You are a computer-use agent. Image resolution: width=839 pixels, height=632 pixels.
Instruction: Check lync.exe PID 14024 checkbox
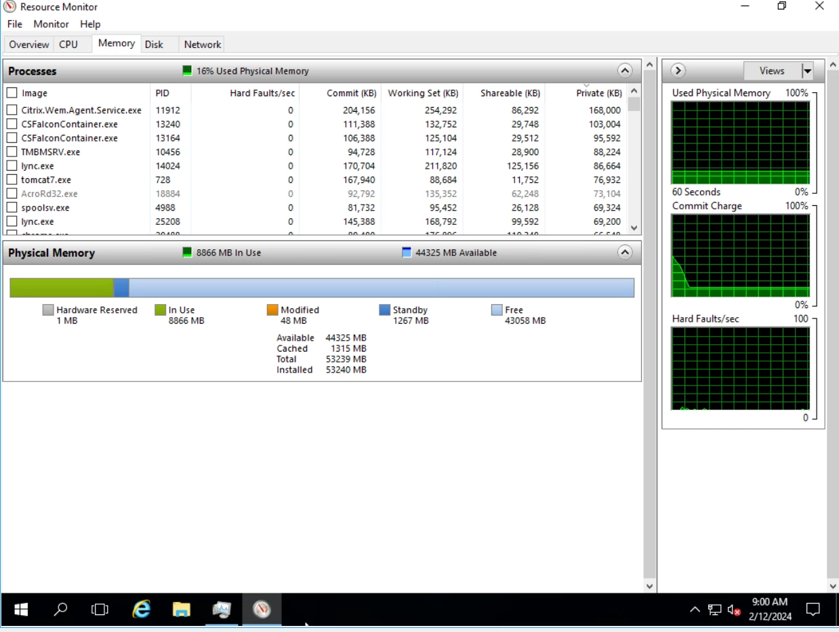(12, 165)
